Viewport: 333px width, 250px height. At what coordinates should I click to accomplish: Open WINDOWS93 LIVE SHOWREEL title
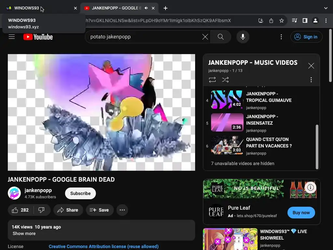[284, 235]
